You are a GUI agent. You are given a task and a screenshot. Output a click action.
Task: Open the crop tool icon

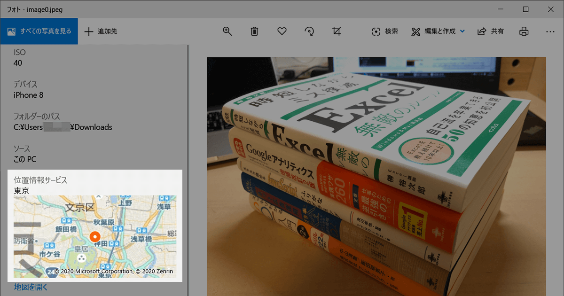337,31
